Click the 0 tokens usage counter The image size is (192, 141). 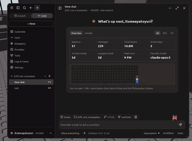[x=99, y=133]
